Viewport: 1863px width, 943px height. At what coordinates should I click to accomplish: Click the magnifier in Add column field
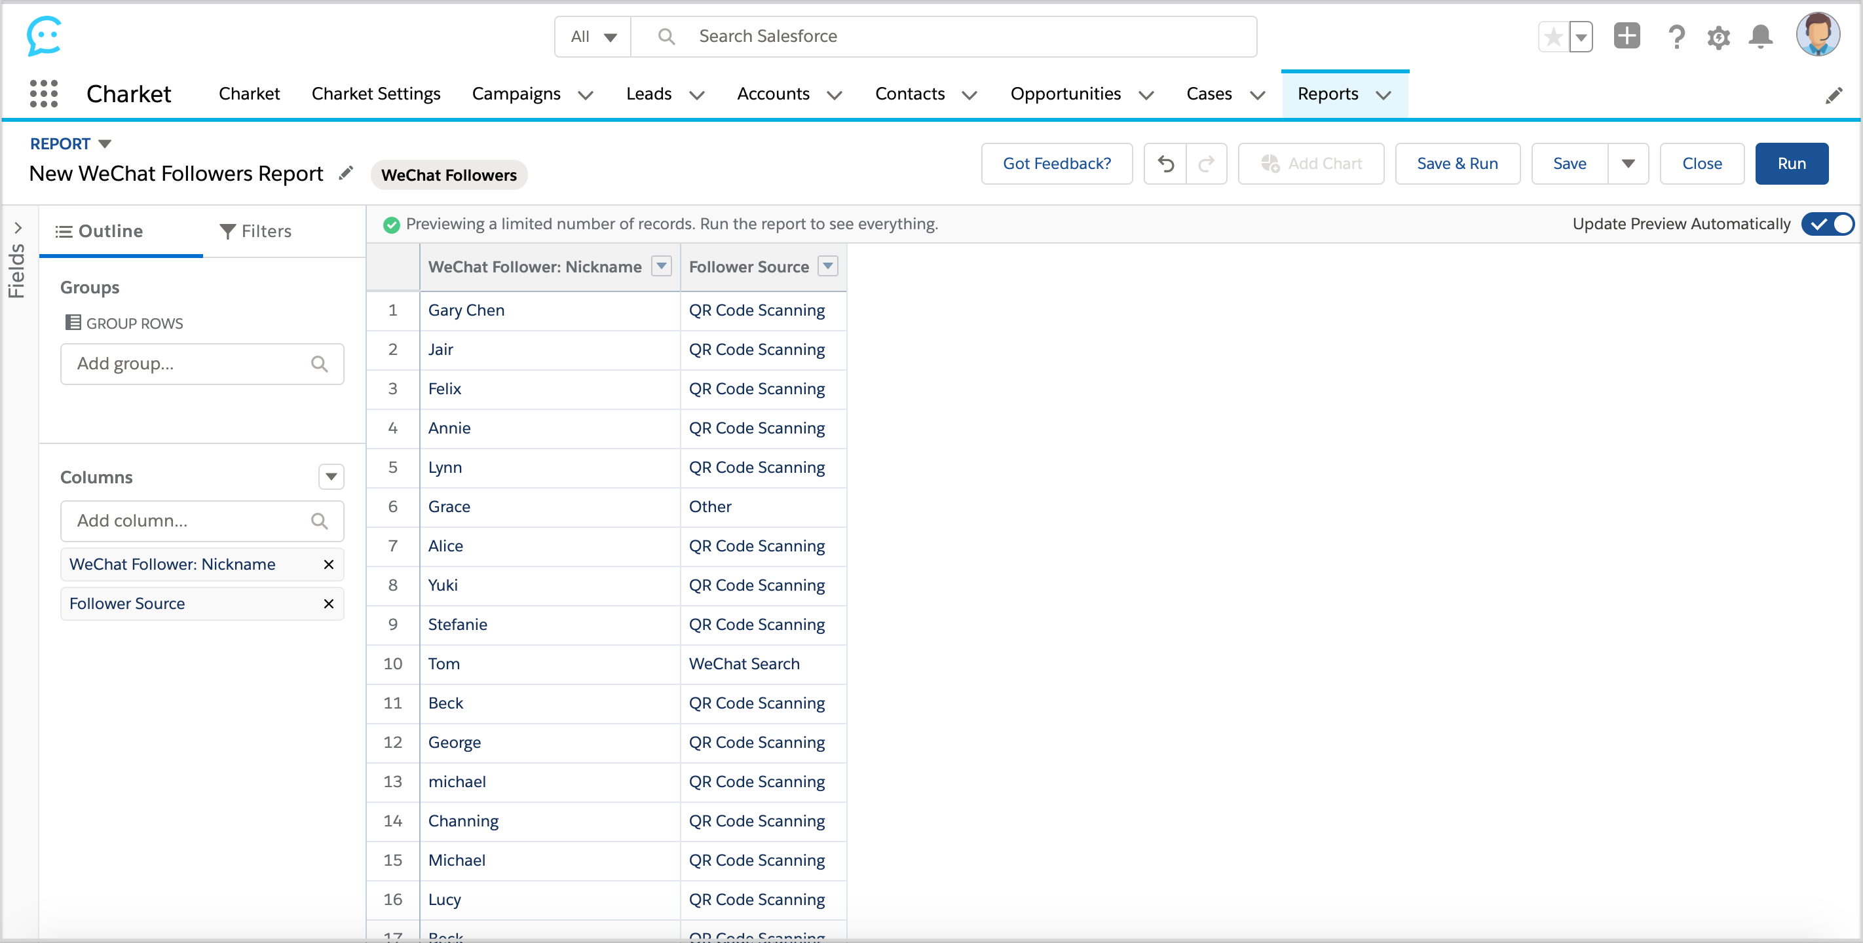[319, 521]
